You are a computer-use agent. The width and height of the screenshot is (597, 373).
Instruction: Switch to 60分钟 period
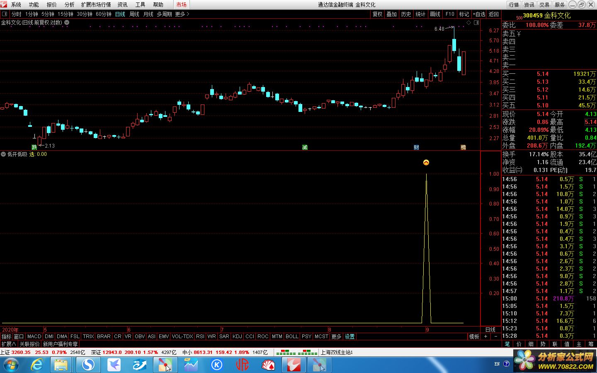point(104,14)
